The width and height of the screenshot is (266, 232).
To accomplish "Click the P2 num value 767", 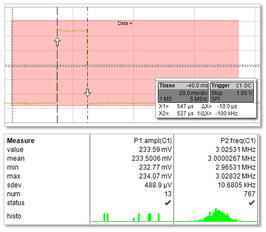I will click(250, 194).
